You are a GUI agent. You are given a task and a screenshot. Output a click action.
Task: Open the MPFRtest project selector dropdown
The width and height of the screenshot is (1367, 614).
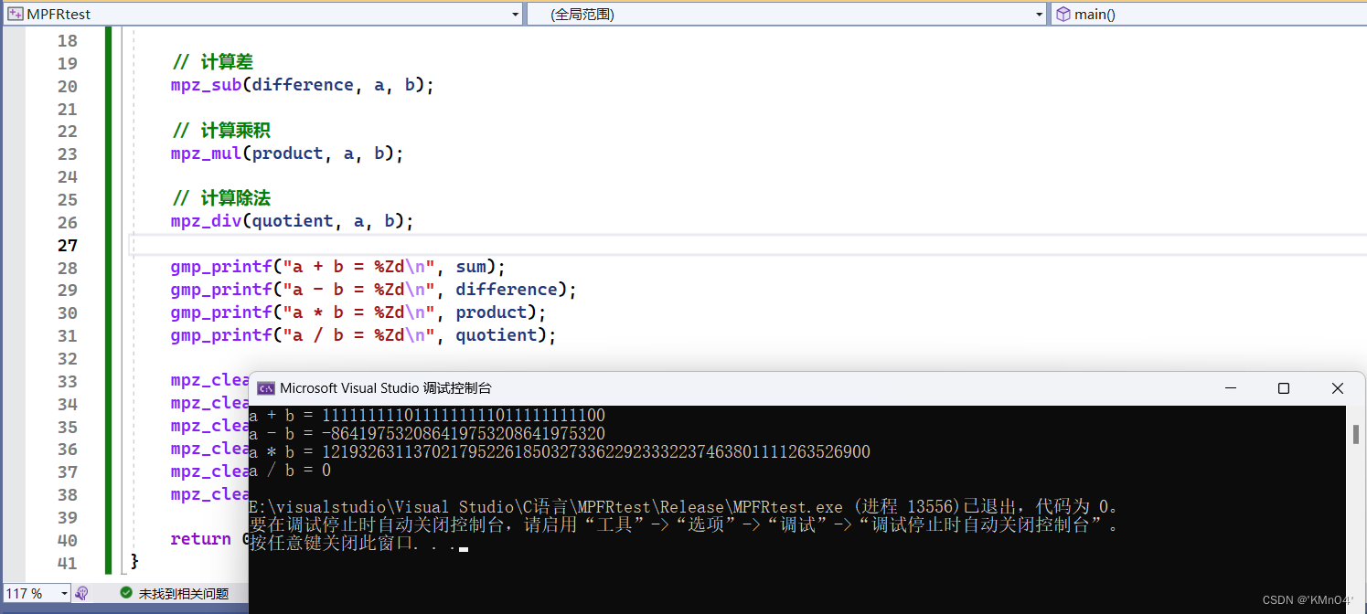(514, 14)
